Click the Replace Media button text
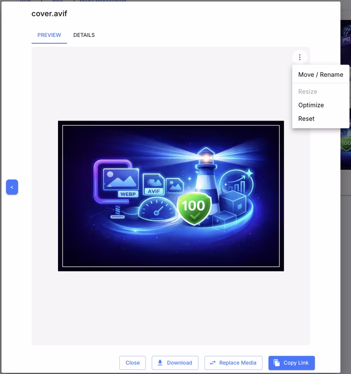This screenshot has height=374, width=351. coord(238,363)
